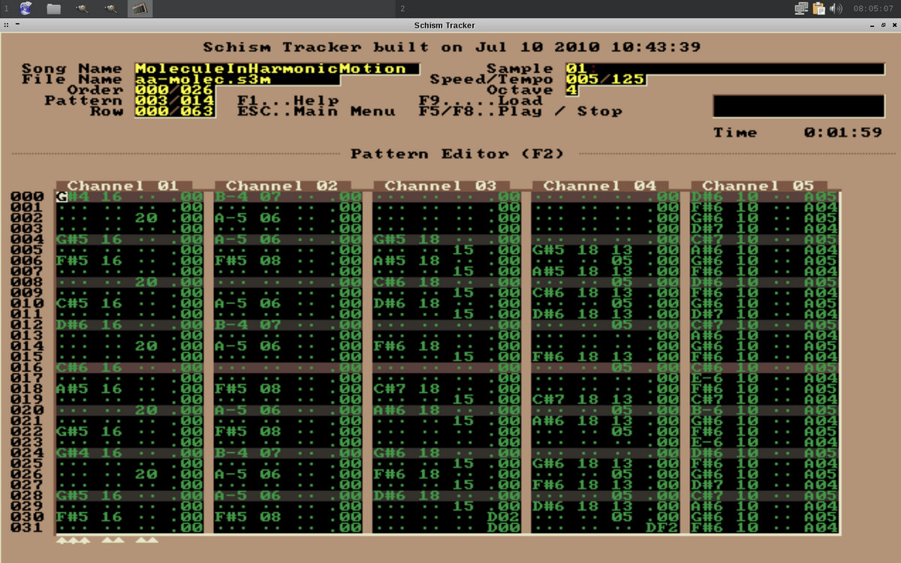
Task: Open the network connections tray icon
Action: click(801, 9)
